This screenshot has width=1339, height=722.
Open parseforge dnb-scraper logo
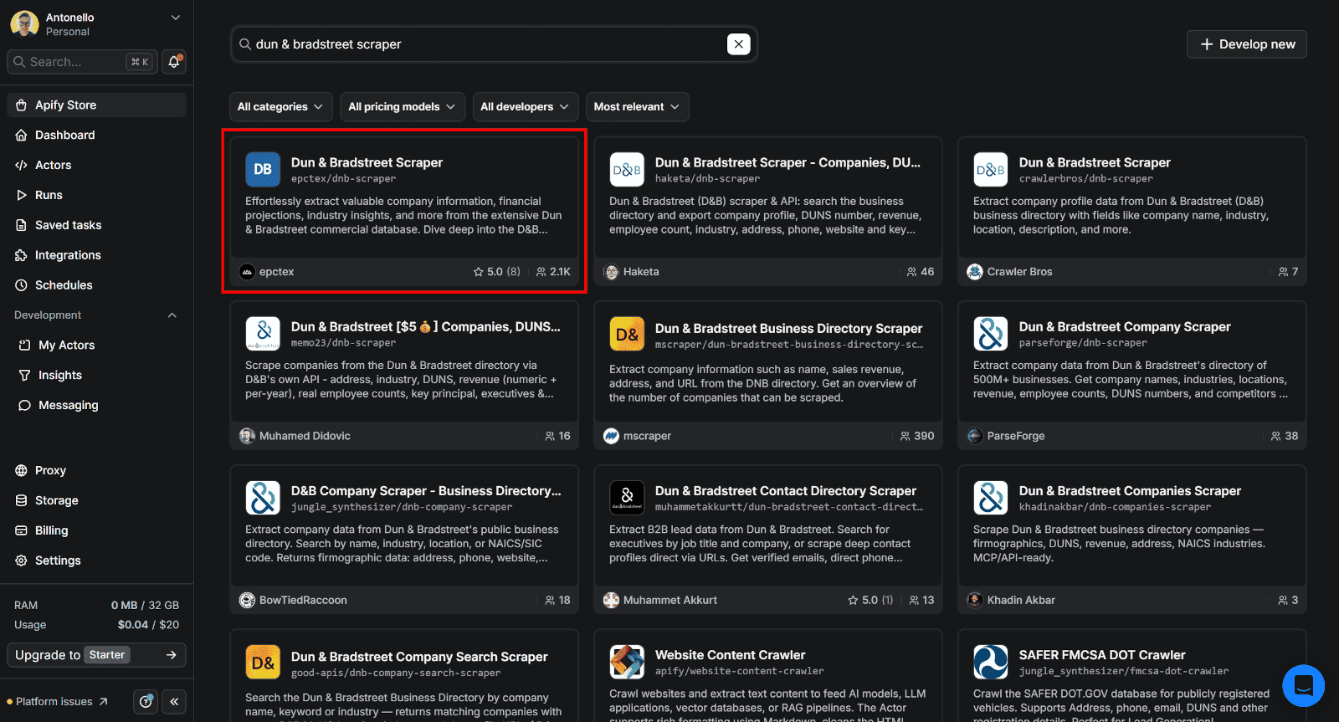click(x=991, y=333)
